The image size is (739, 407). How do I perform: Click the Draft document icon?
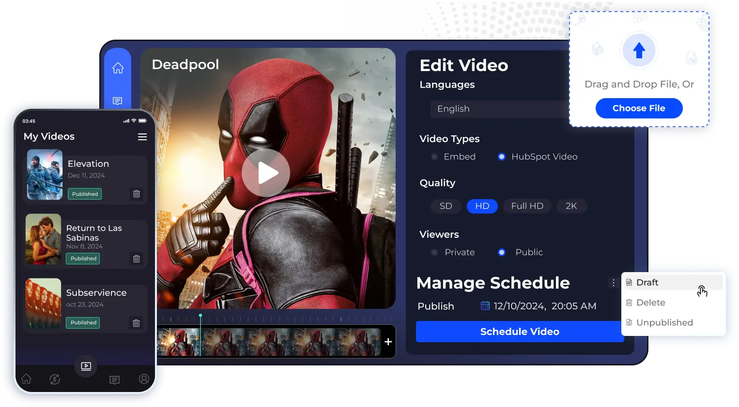click(629, 282)
